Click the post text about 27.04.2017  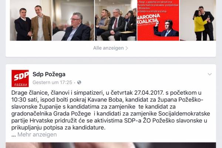pyautogui.click(x=111, y=110)
